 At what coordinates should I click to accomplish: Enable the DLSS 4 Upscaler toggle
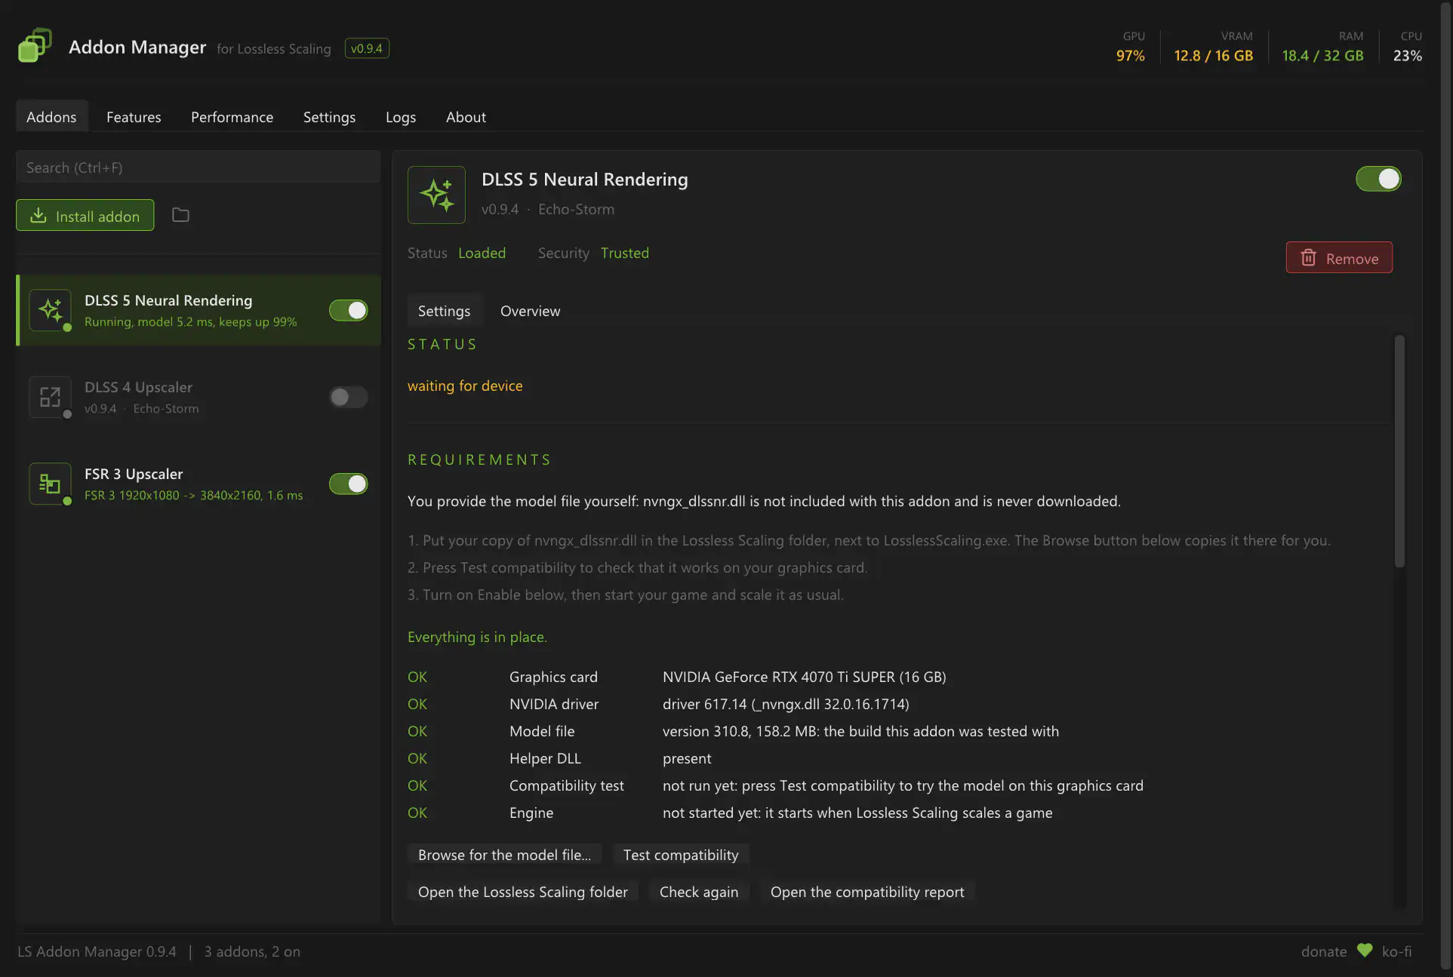348,397
